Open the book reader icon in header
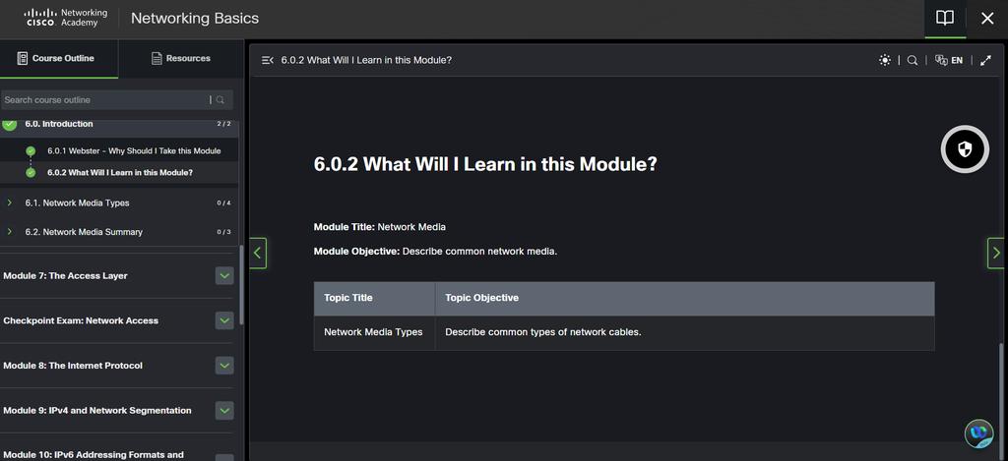 pyautogui.click(x=945, y=18)
